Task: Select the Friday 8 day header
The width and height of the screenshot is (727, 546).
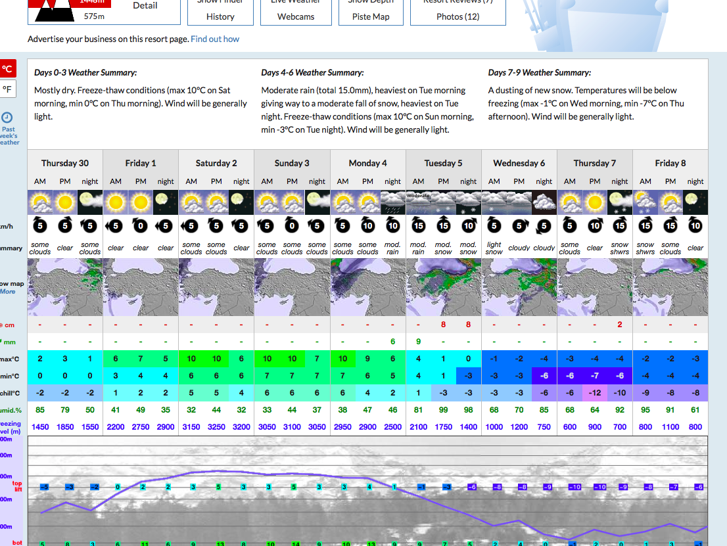Action: click(670, 163)
